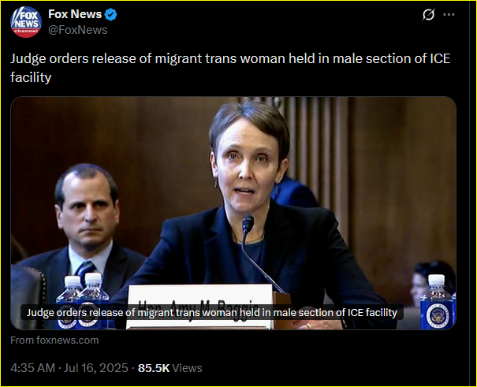Viewport: 477px width, 387px height.
Task: Click the Fox News display name
Action: pyautogui.click(x=75, y=14)
